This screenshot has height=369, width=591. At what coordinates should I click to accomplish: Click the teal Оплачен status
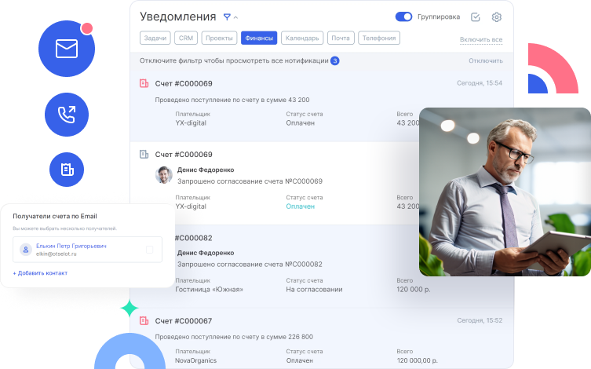[x=300, y=206]
